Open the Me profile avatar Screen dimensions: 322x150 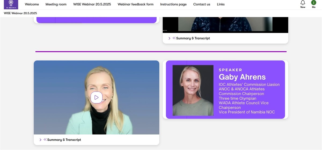(314, 3)
